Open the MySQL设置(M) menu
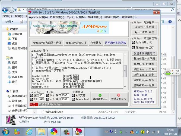Viewport: 181px width, 136px height. click(76, 17)
